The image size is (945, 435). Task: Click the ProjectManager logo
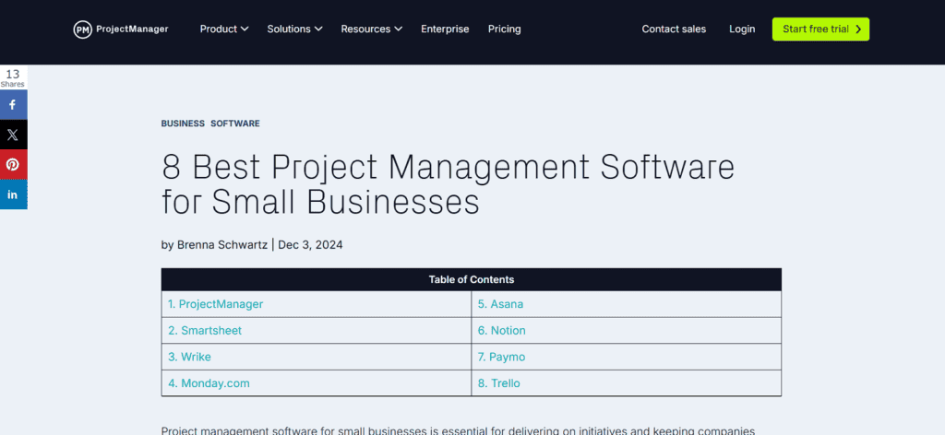click(x=121, y=29)
